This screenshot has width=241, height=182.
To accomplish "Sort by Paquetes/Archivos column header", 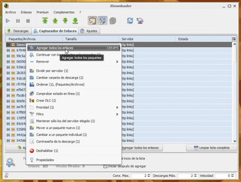I will (x=34, y=39).
